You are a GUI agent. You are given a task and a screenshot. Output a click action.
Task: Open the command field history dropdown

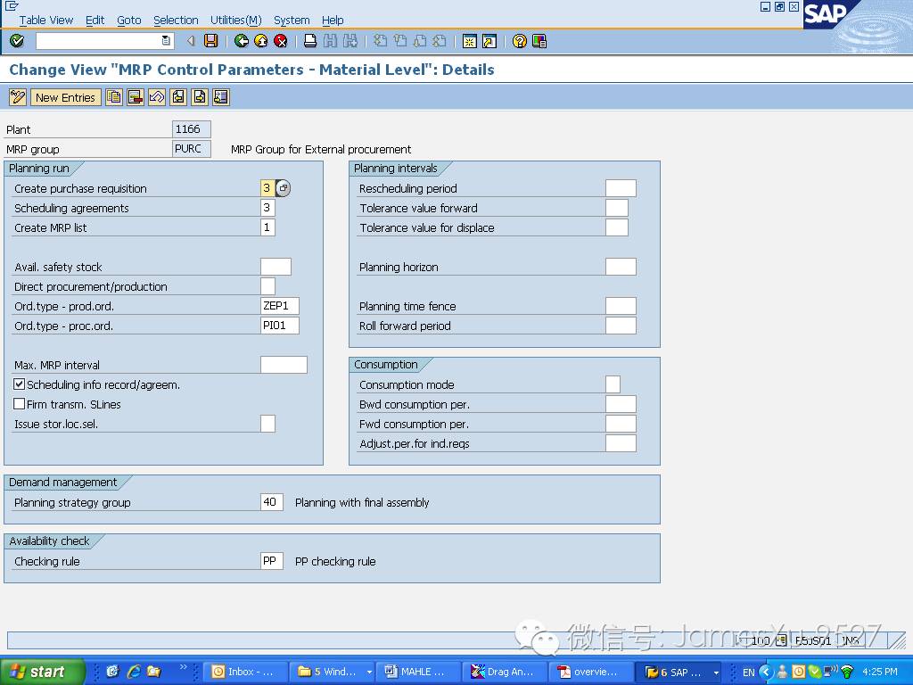(166, 41)
